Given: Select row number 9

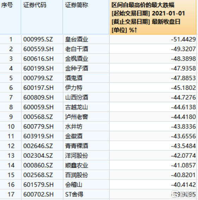Looking at the screenshot, I should (x=11, y=117).
